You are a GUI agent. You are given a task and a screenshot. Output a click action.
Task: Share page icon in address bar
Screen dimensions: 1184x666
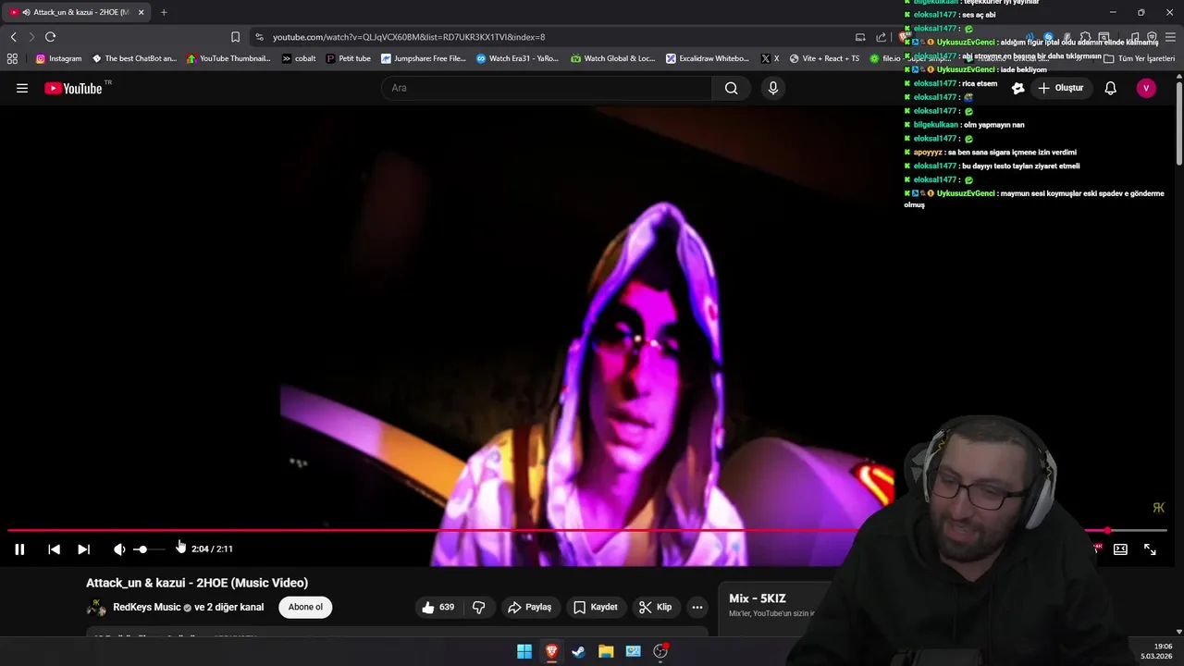coord(881,37)
